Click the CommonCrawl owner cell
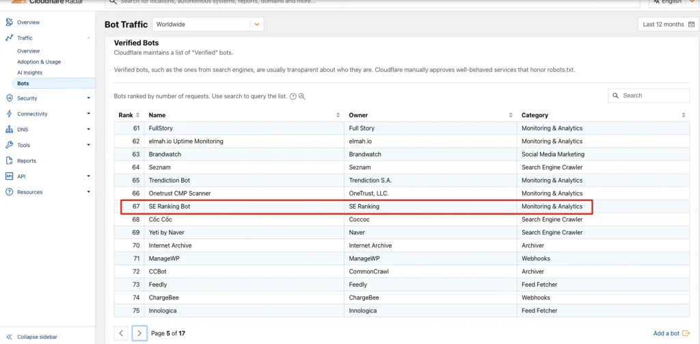 (368, 272)
